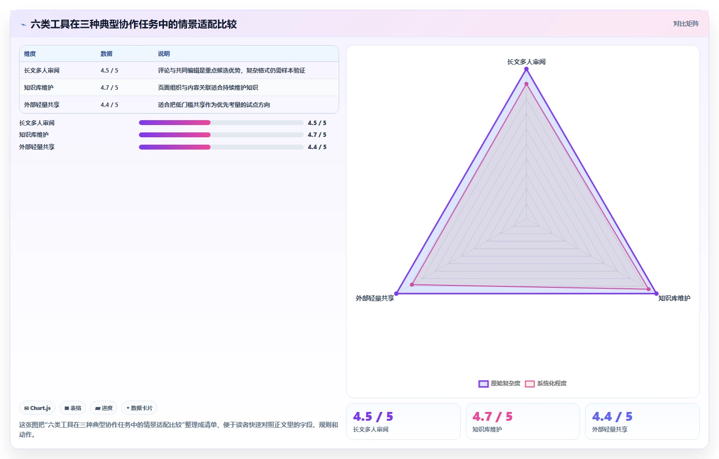The width and height of the screenshot is (719, 459).
Task: Click the 维度 column header
Action: 30,54
